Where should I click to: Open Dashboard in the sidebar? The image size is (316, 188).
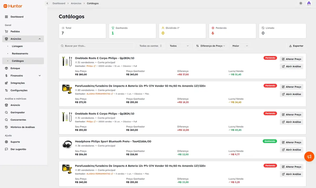pos(23,17)
